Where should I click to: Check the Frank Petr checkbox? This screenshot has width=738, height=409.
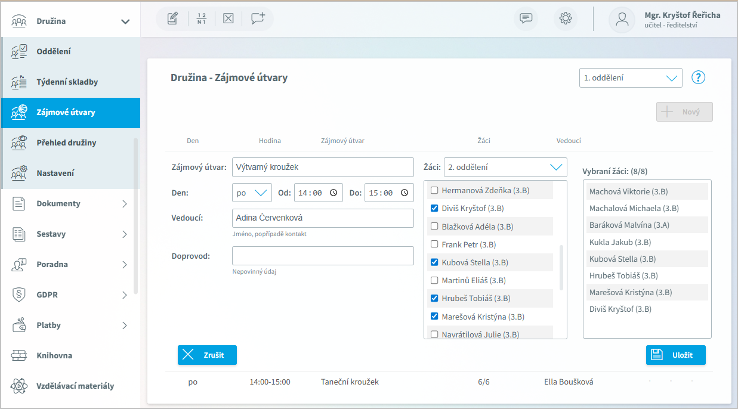click(x=435, y=244)
